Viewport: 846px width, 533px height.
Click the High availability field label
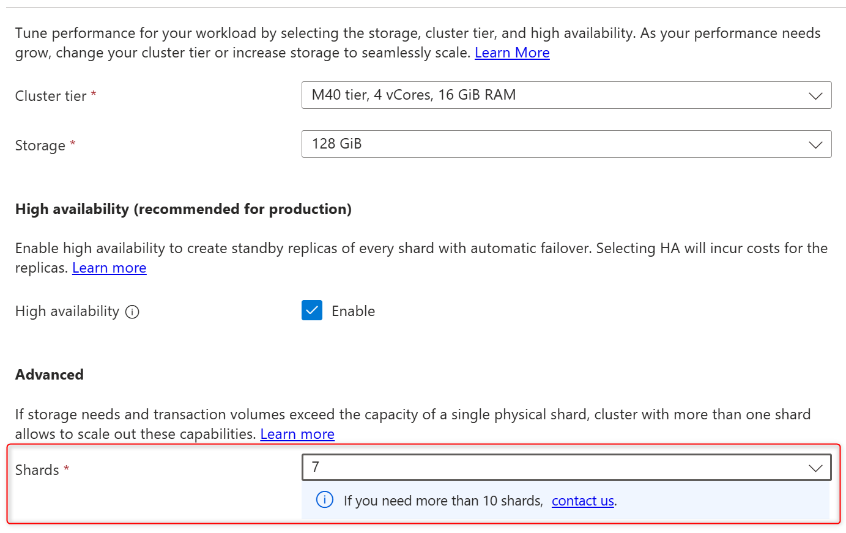67,312
